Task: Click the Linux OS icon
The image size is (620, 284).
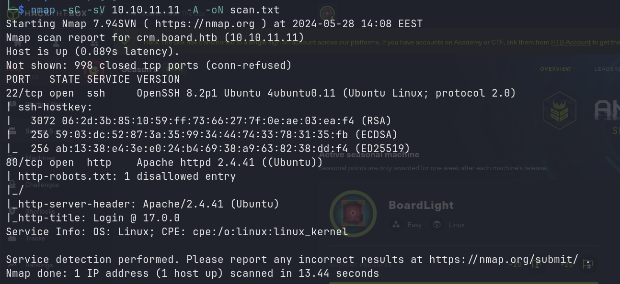Action: click(437, 225)
